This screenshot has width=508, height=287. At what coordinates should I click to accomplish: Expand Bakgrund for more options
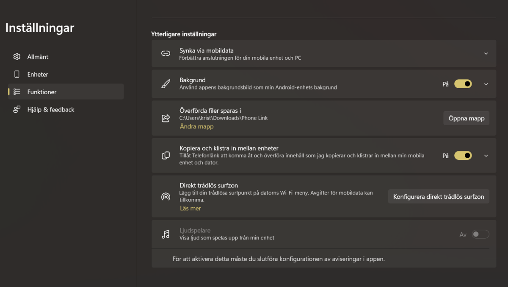486,84
